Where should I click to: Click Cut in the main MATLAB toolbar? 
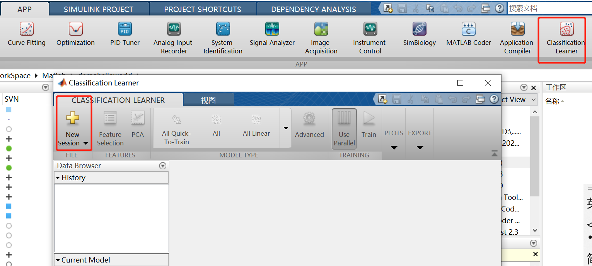(x=416, y=8)
